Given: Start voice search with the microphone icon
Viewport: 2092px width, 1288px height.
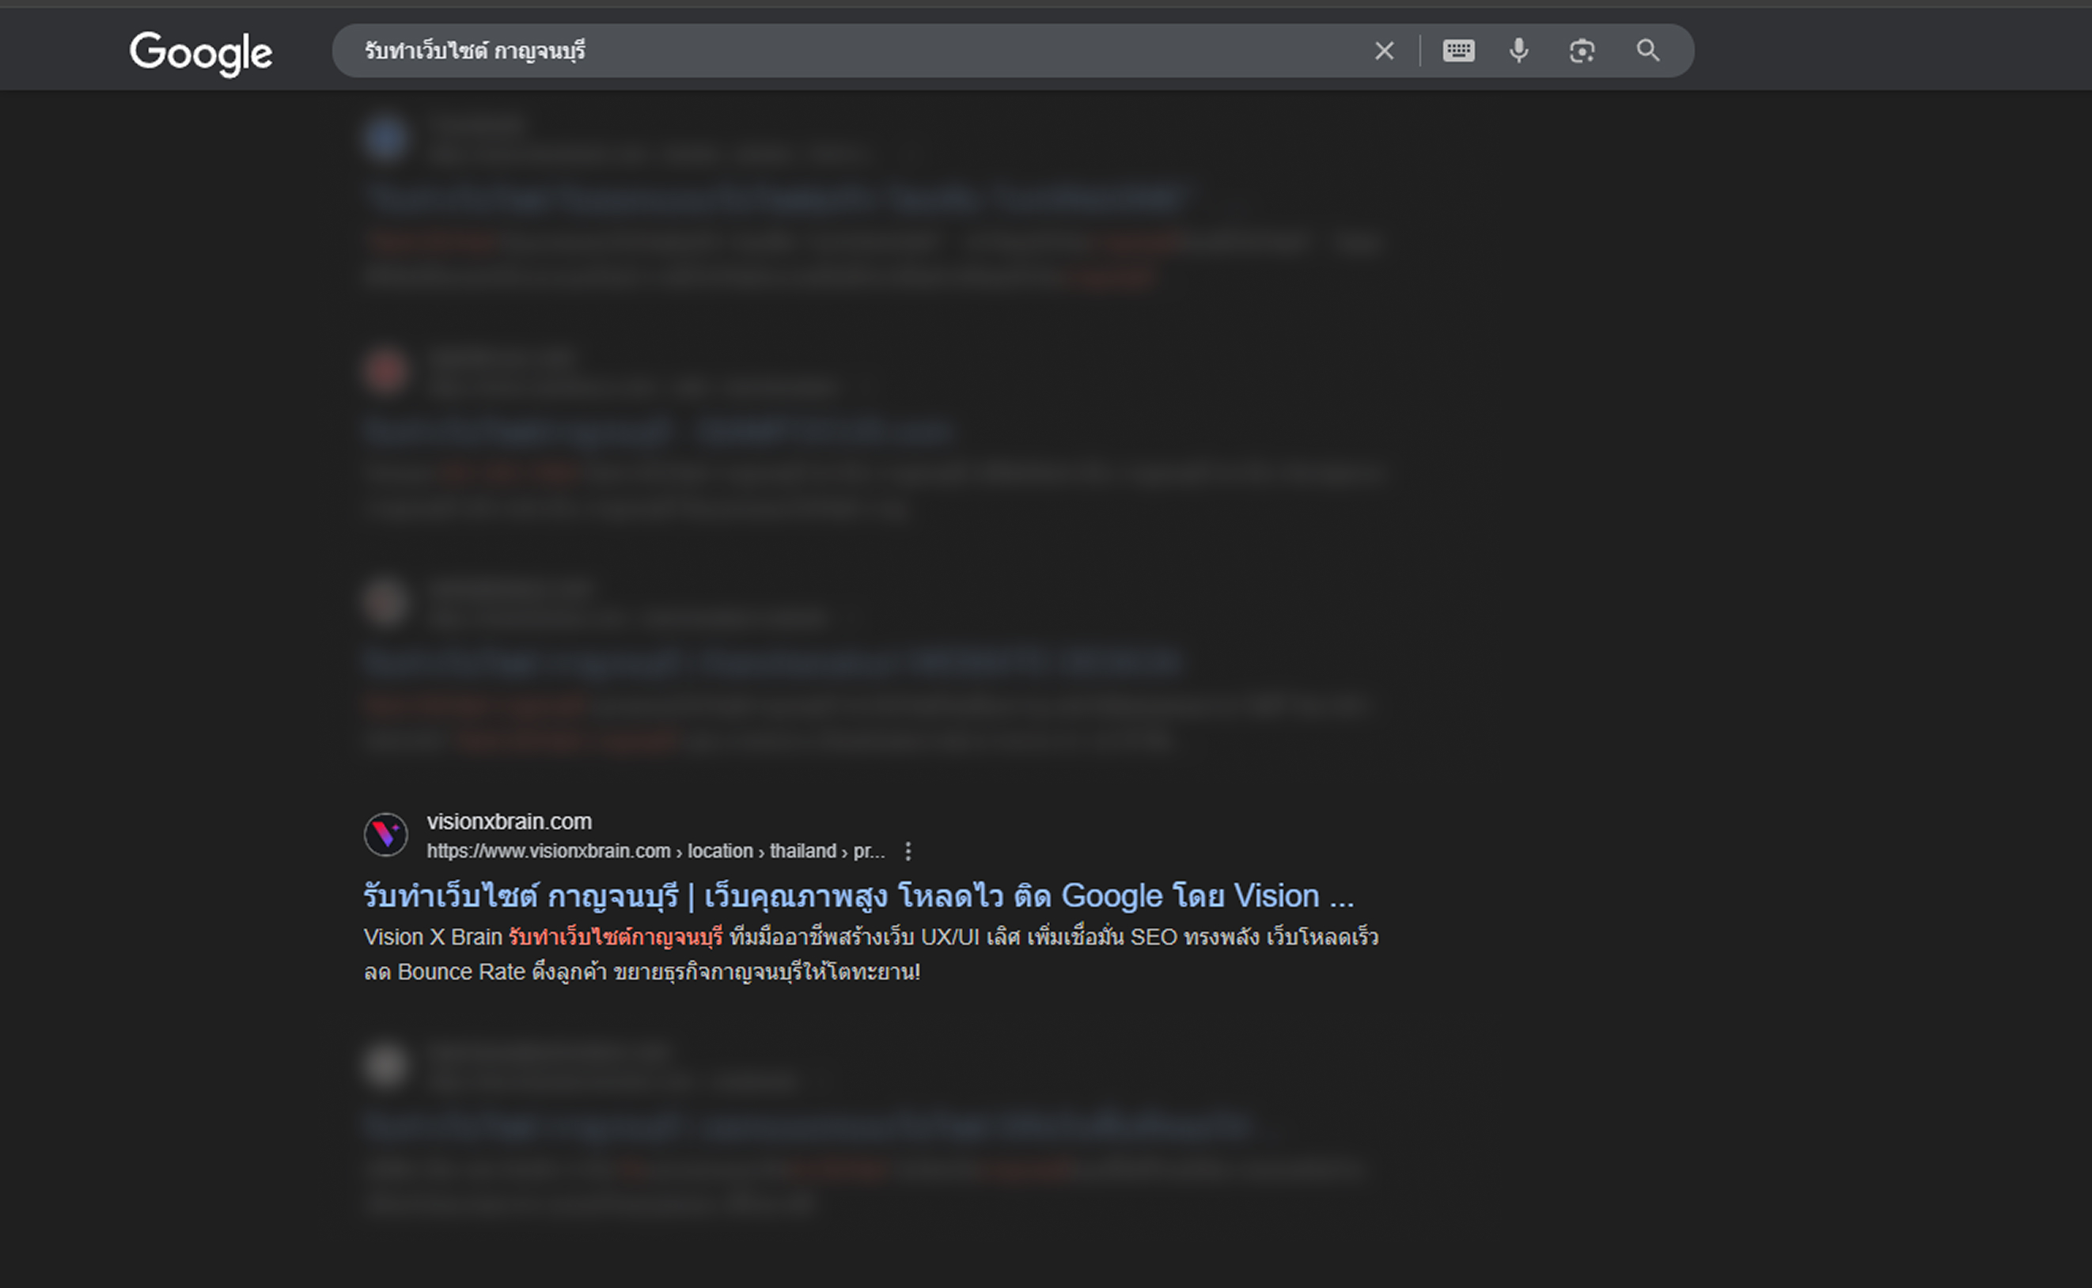Looking at the screenshot, I should point(1518,51).
